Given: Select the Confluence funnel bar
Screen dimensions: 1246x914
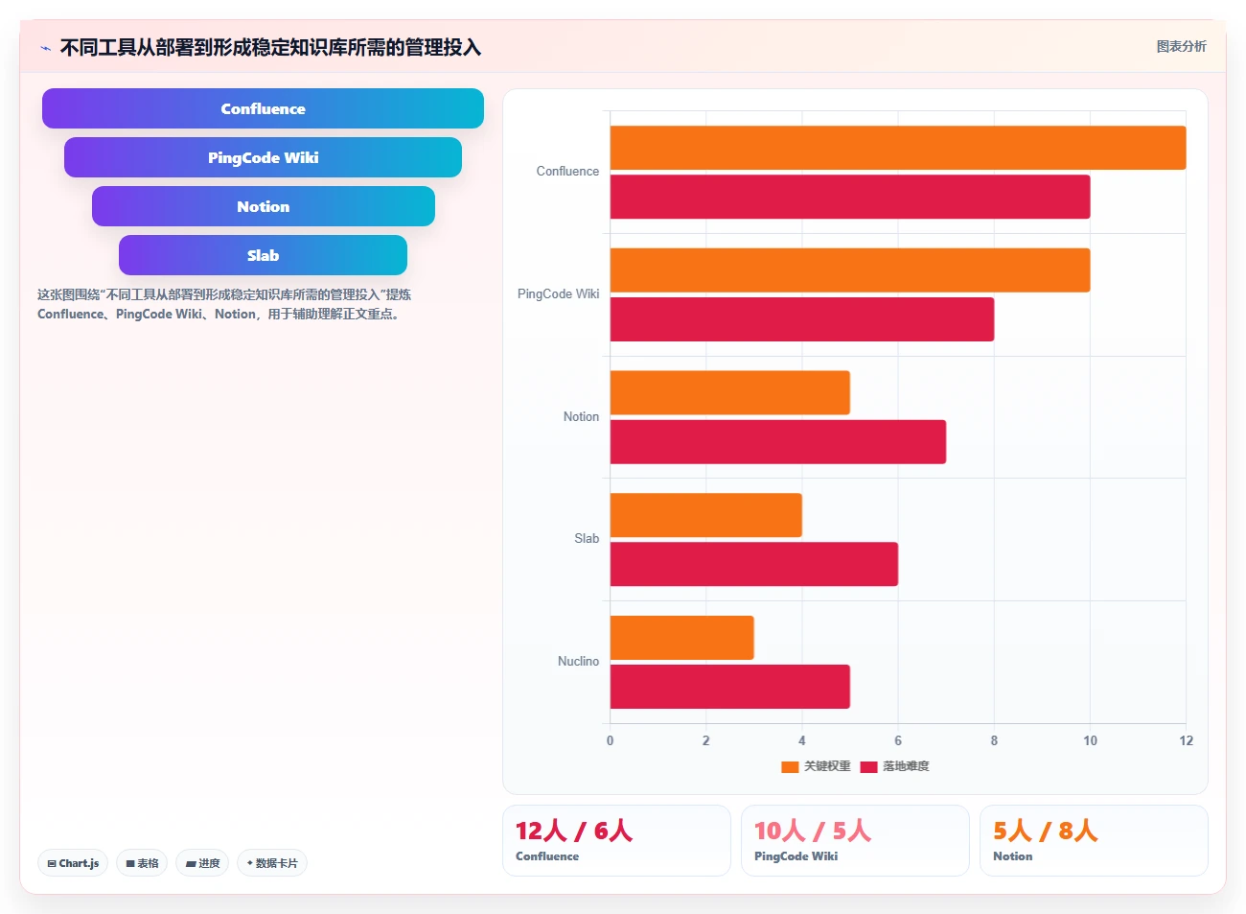Looking at the screenshot, I should coord(263,108).
